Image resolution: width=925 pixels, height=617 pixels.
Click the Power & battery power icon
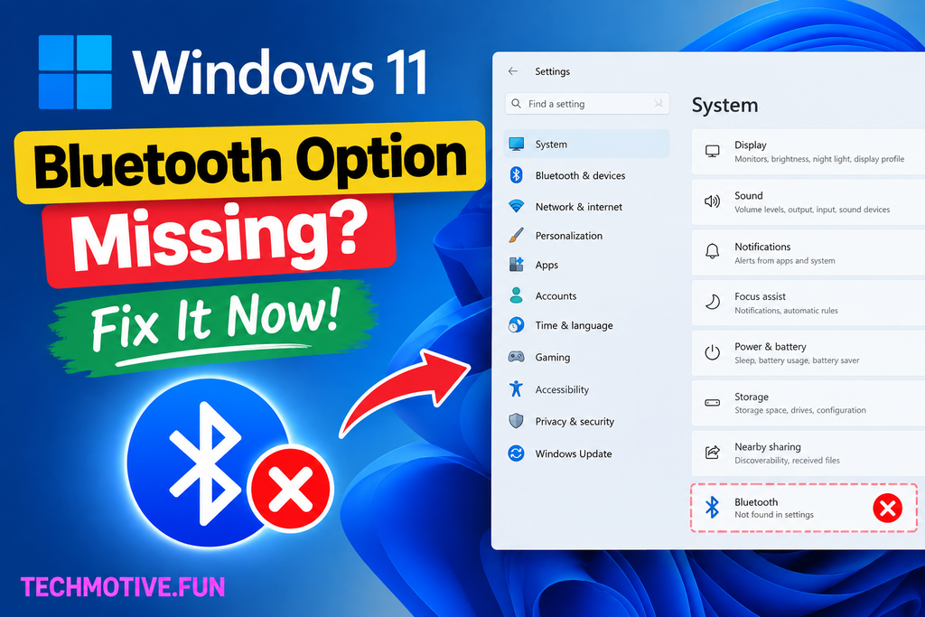[x=713, y=352]
